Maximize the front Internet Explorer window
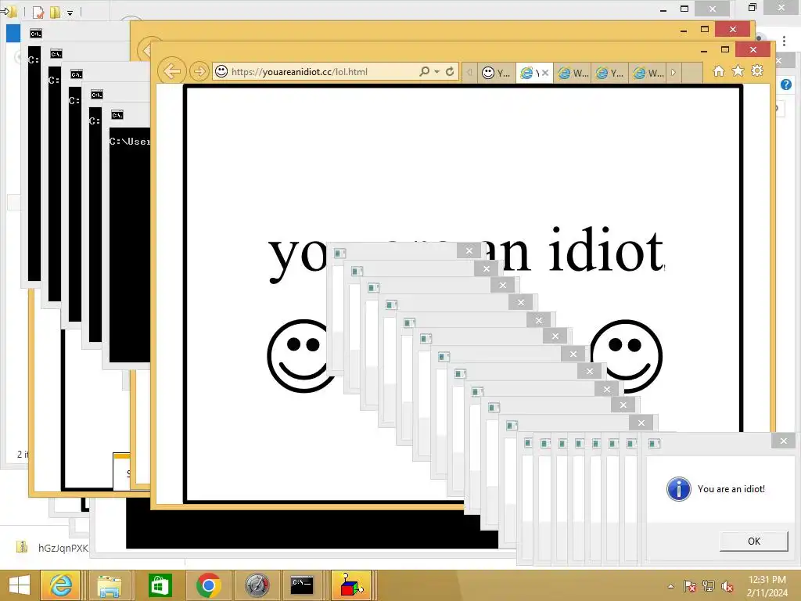 725,49
